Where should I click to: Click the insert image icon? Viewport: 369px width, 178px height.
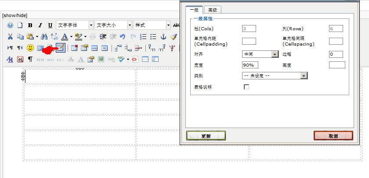pos(101,59)
